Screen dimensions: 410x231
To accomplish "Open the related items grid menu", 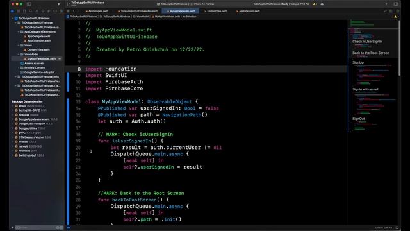I will 68,11.
